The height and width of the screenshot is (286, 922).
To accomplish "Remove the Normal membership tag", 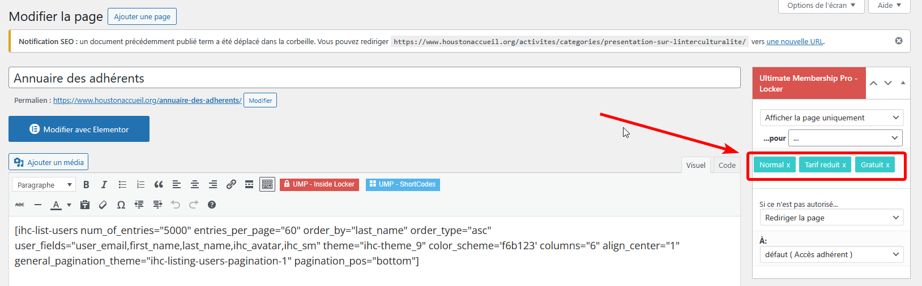I will pyautogui.click(x=788, y=165).
